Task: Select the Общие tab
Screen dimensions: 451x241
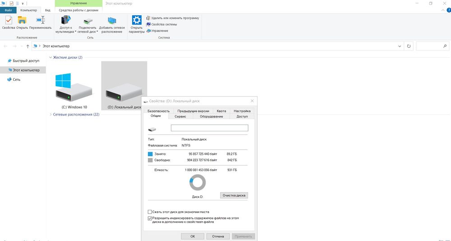Action: 156,116
